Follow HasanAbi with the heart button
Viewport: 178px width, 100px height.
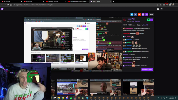coord(149,20)
